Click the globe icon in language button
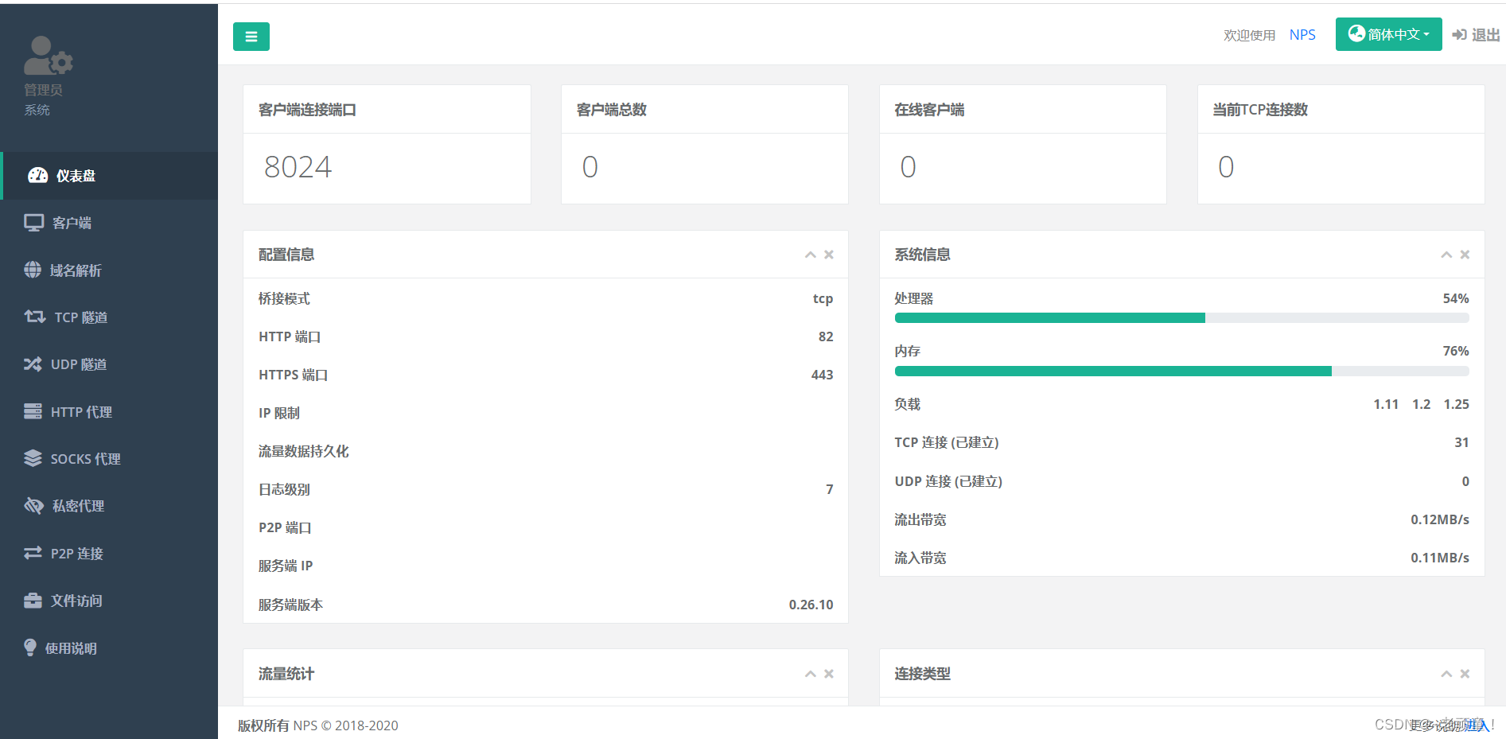This screenshot has width=1506, height=739. point(1356,33)
